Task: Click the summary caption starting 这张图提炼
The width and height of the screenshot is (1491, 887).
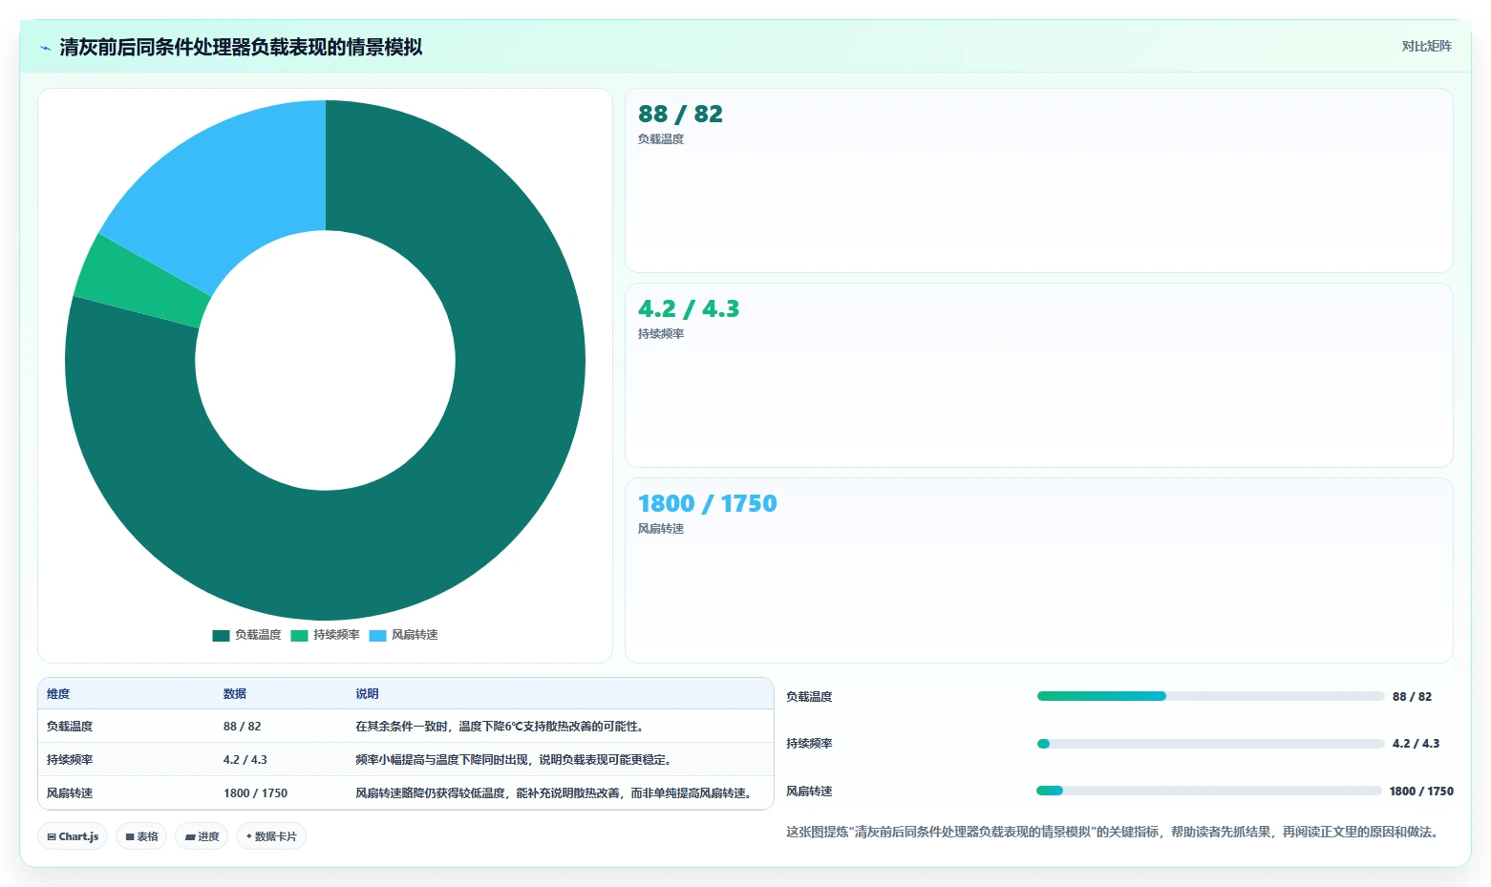Action: click(x=1114, y=832)
